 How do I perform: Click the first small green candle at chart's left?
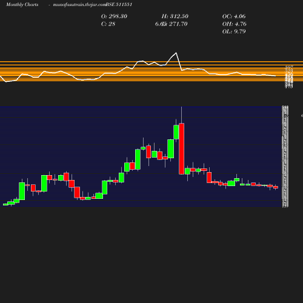point(5,204)
